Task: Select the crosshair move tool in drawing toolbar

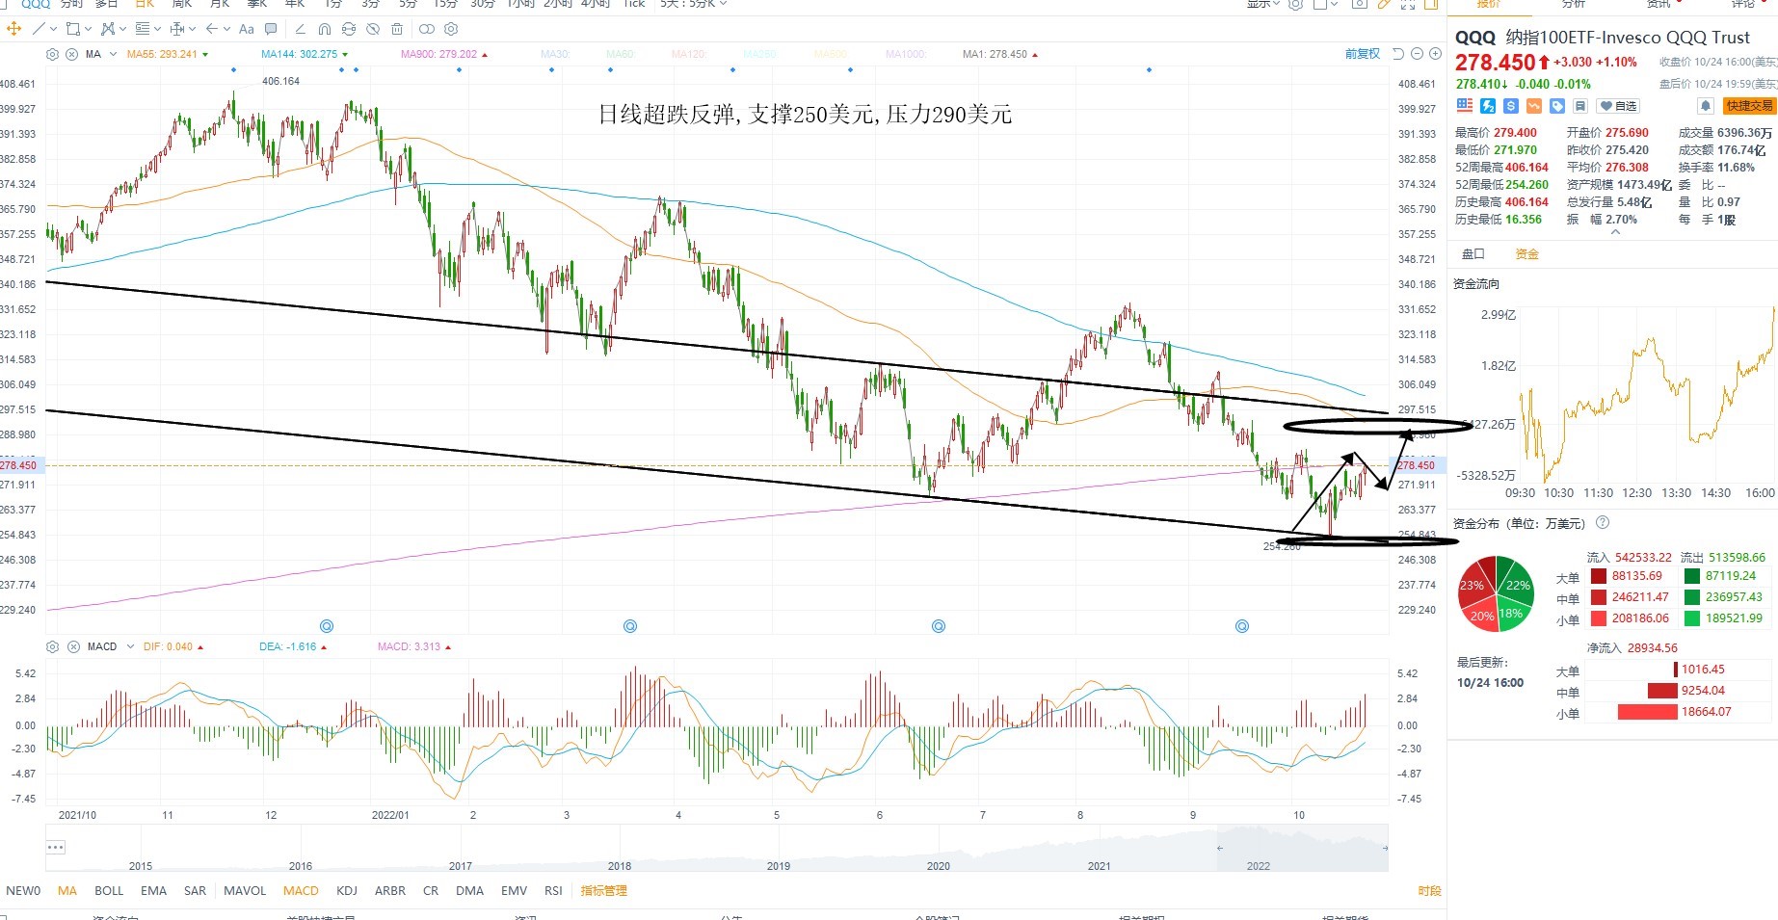Action: [x=13, y=29]
